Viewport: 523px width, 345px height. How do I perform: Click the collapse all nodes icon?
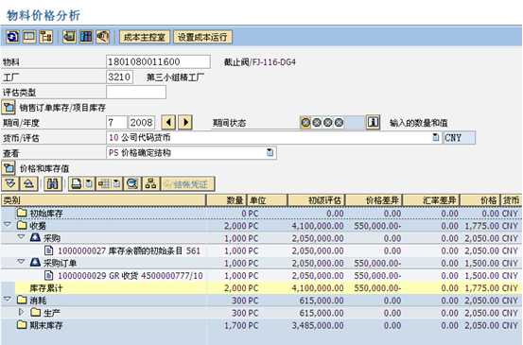tap(28, 183)
